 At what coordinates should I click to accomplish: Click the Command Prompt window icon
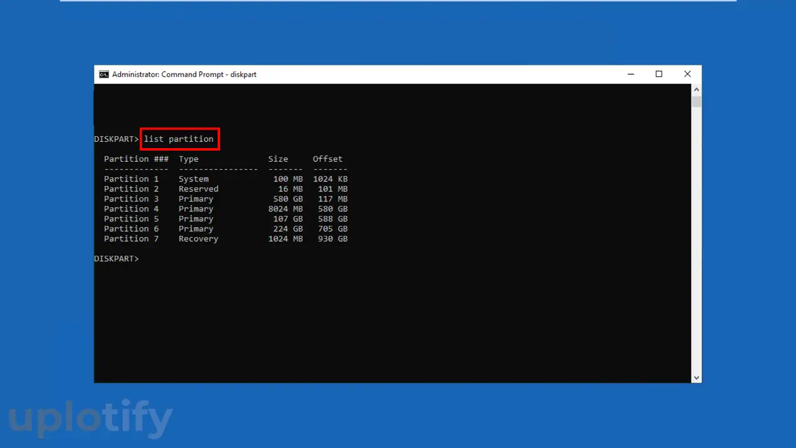pyautogui.click(x=104, y=74)
